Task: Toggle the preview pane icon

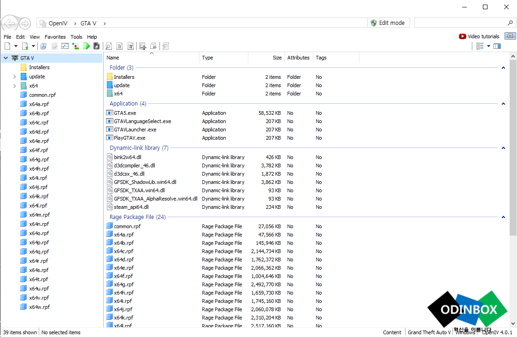Action: pyautogui.click(x=497, y=46)
